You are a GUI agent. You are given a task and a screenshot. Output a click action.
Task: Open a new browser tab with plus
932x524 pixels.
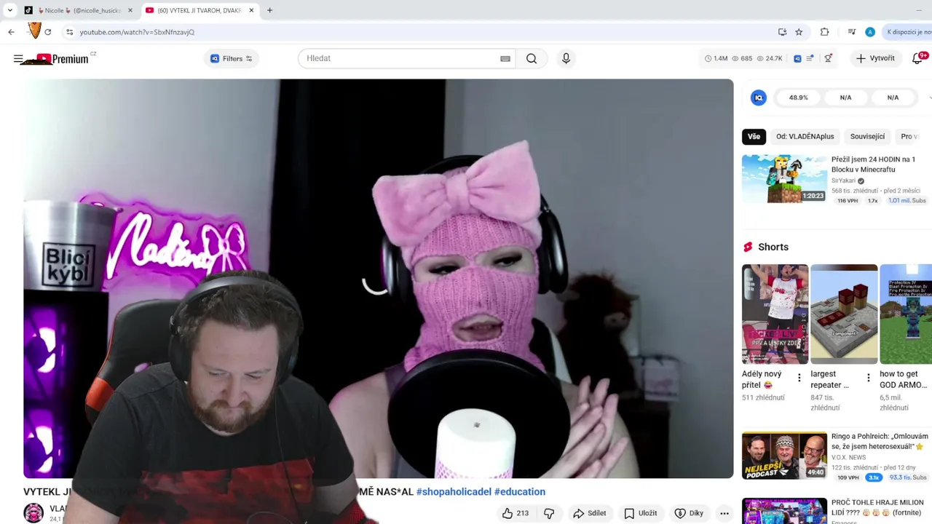coord(269,10)
